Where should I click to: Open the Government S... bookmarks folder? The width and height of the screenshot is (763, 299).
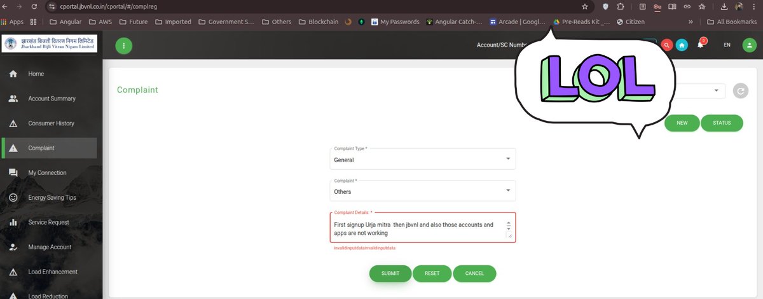(227, 22)
